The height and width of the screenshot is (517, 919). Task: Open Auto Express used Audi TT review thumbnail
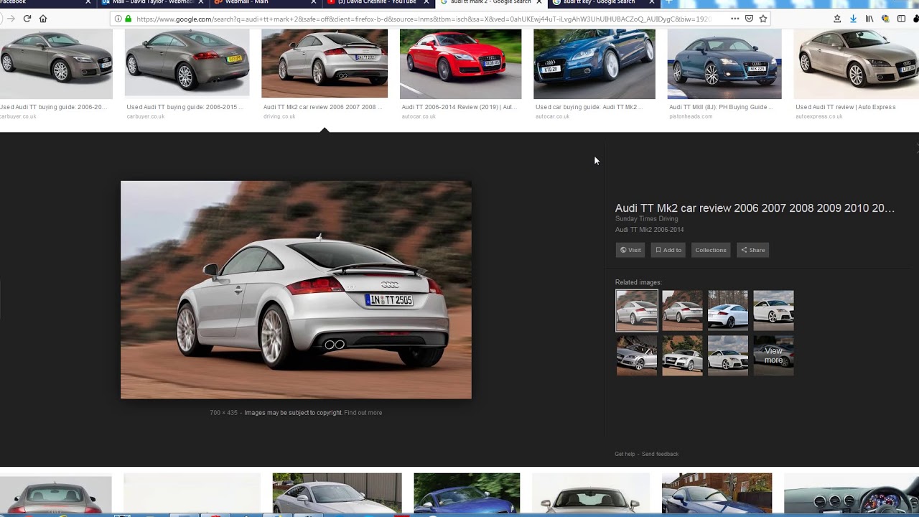point(857,63)
